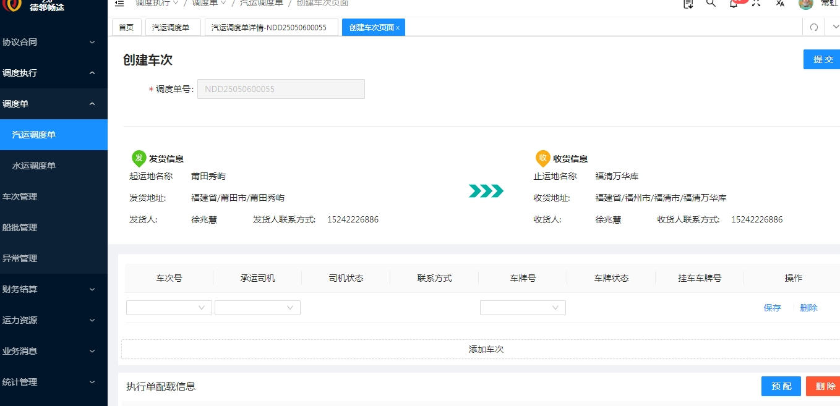Image resolution: width=840 pixels, height=406 pixels.
Task: Expand the 财务结算 sidebar menu
Action: 48,289
